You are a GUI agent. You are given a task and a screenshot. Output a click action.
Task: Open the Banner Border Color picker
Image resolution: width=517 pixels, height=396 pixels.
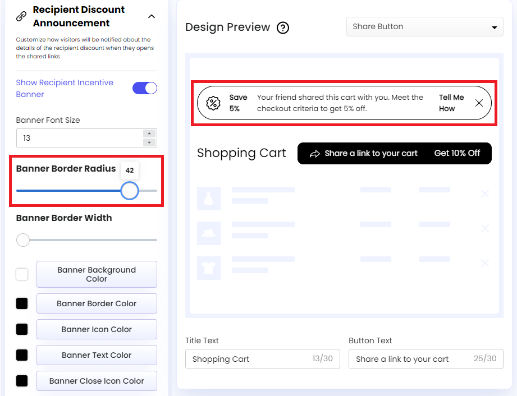coord(97,303)
